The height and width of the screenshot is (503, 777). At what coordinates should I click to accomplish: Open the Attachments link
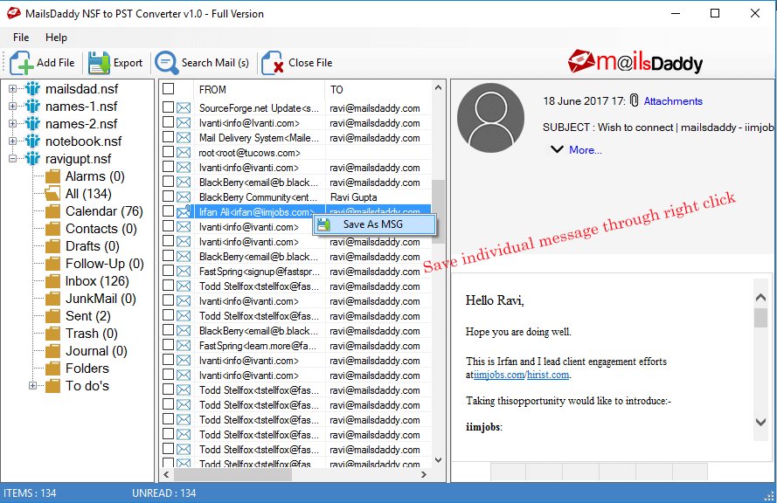[x=673, y=101]
